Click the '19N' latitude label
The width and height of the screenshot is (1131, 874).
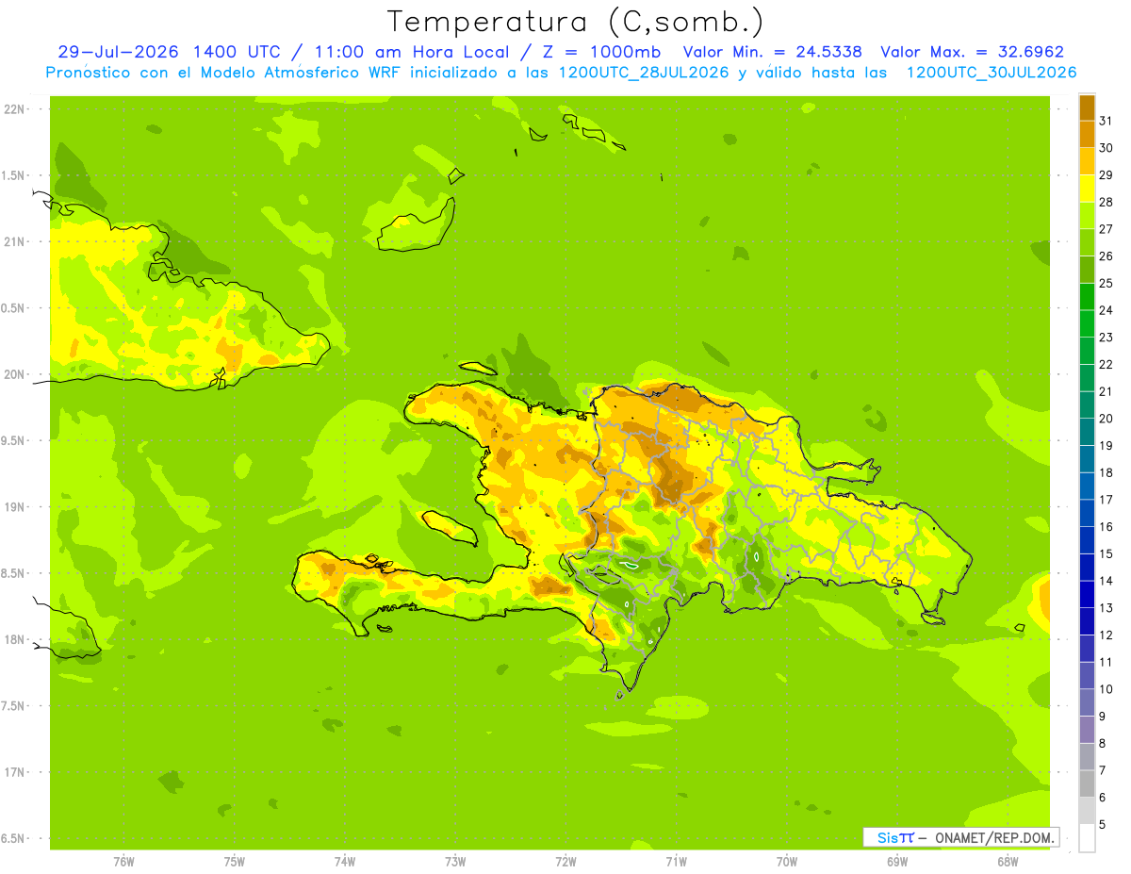coord(15,506)
